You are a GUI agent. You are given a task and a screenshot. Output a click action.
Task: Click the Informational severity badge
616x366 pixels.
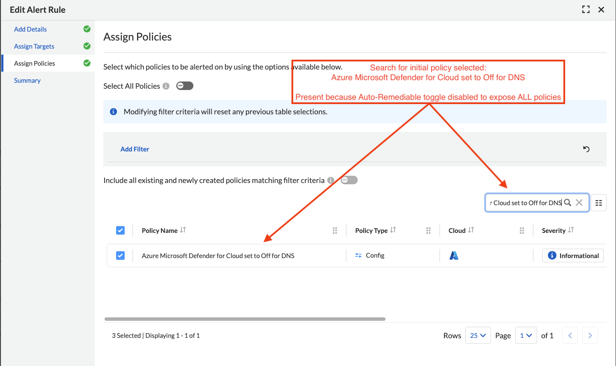coord(572,256)
